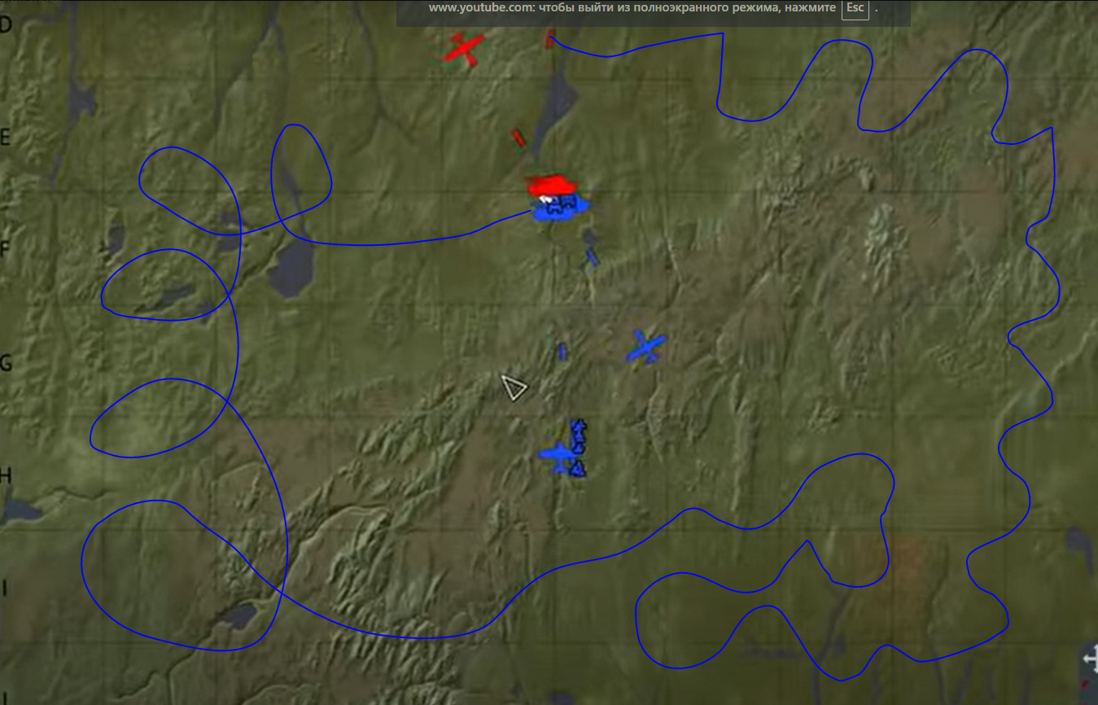Click grid row label H

tap(7, 475)
